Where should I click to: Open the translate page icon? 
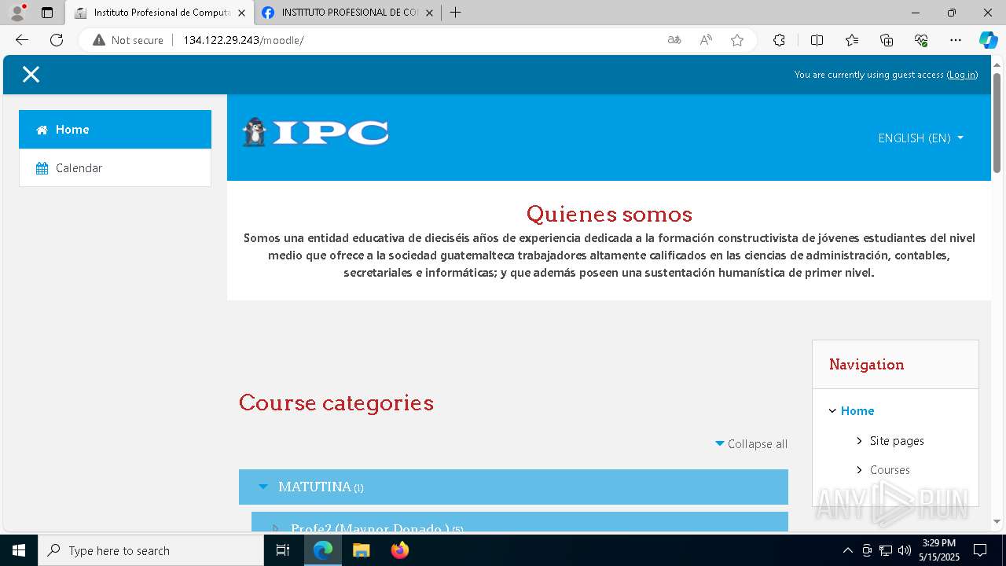(674, 40)
